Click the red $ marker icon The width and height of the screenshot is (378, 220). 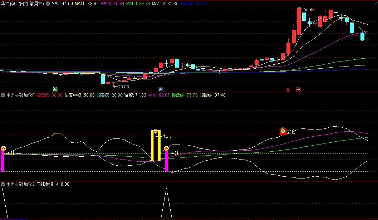pyautogui.click(x=288, y=89)
